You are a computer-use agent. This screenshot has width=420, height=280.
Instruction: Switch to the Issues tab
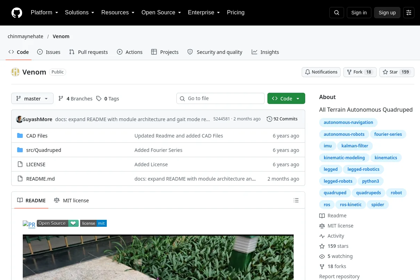[x=49, y=52]
